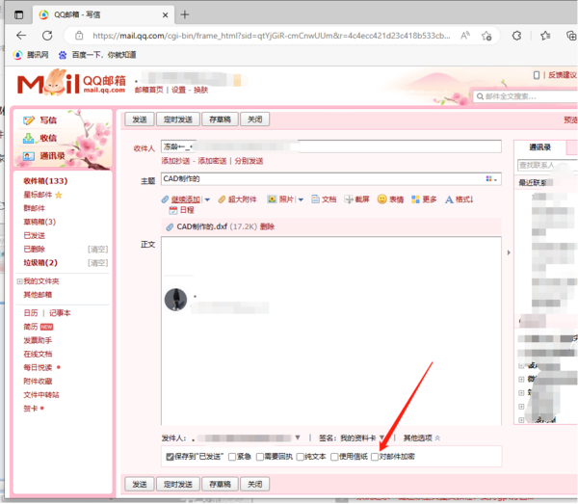
Task: Click 添加抄送 link
Action: pos(175,161)
